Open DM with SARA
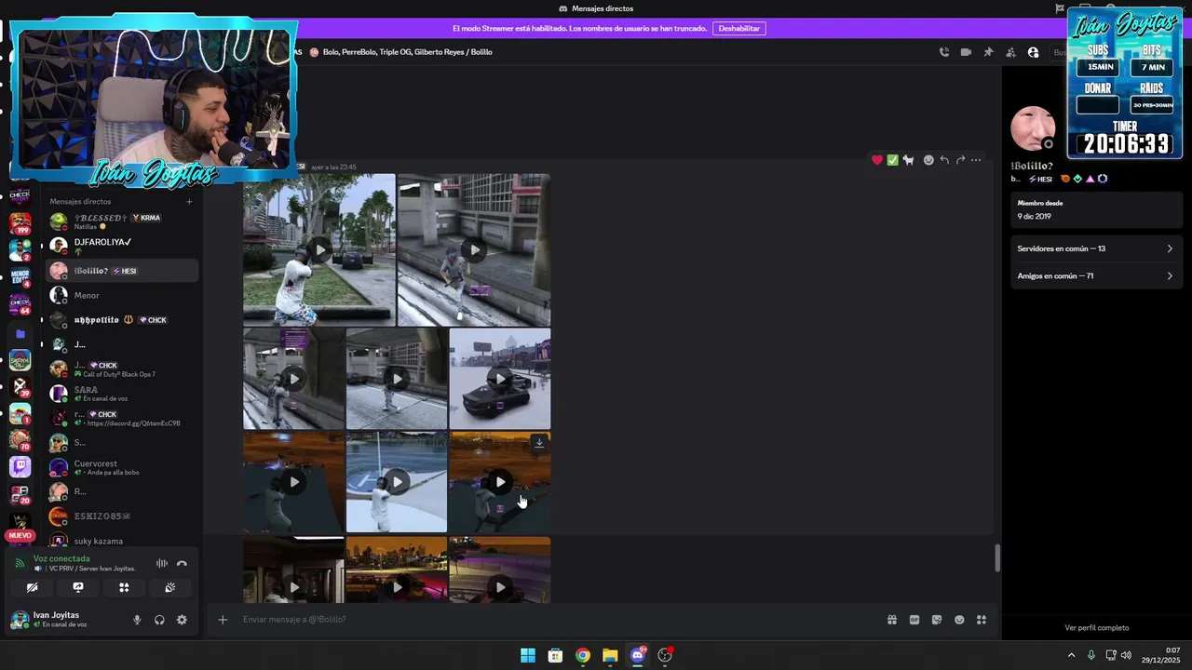Screen dimensions: 1192x670 pos(122,394)
